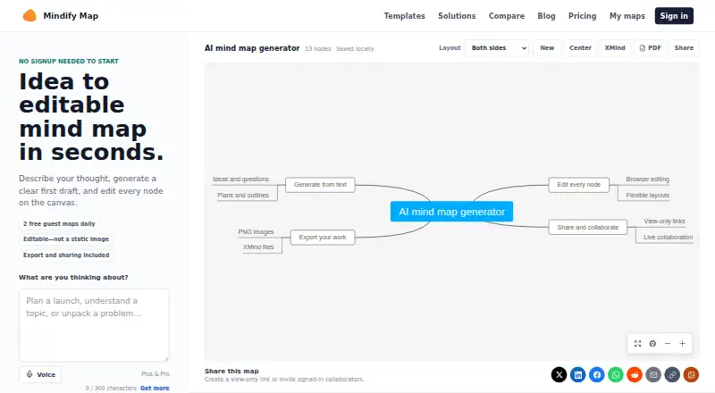Image resolution: width=715 pixels, height=393 pixels.
Task: Click the Plans and outlines leaf
Action: click(243, 195)
